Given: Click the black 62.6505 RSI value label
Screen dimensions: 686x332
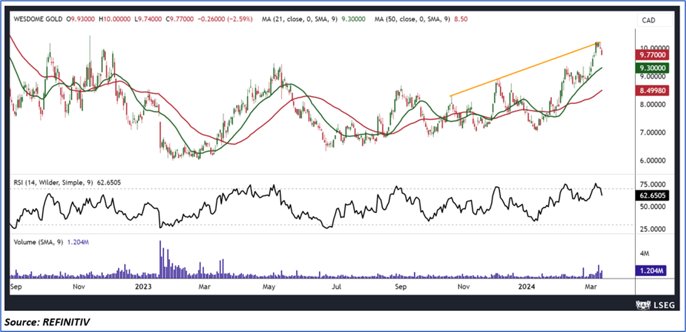Looking at the screenshot, I should point(653,195).
